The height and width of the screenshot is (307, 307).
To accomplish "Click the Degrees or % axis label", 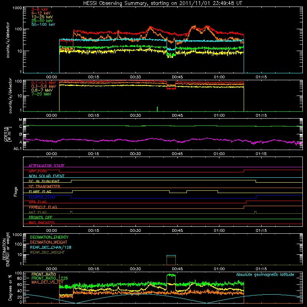I will tap(10, 287).
